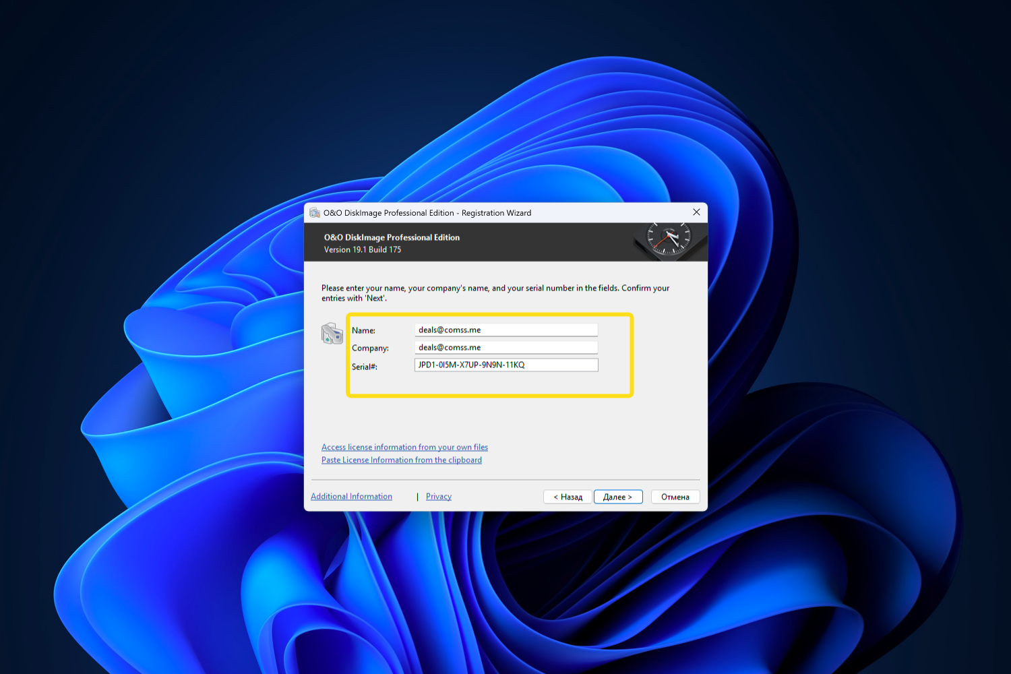Click the 'Отмена' cancel button

(675, 497)
